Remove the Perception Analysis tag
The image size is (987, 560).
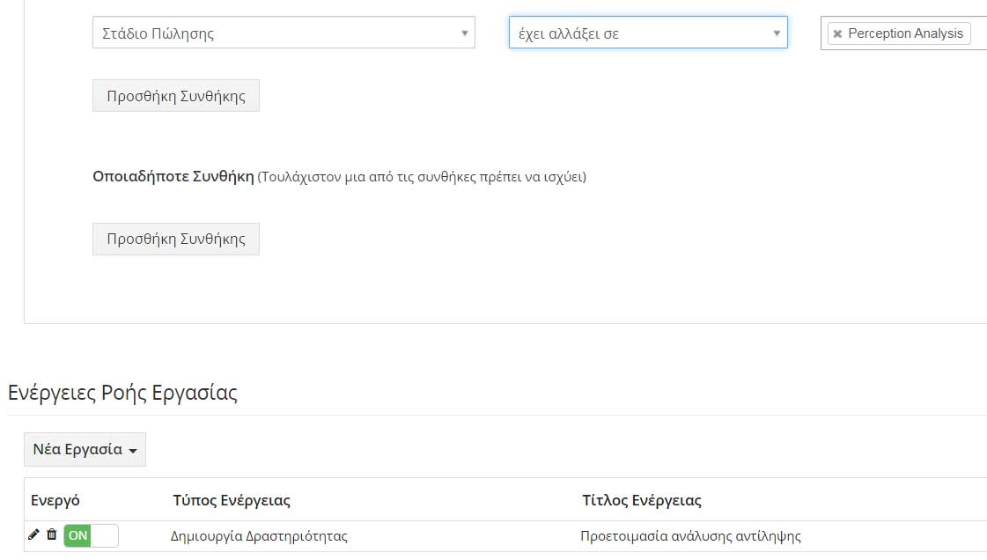pos(837,34)
